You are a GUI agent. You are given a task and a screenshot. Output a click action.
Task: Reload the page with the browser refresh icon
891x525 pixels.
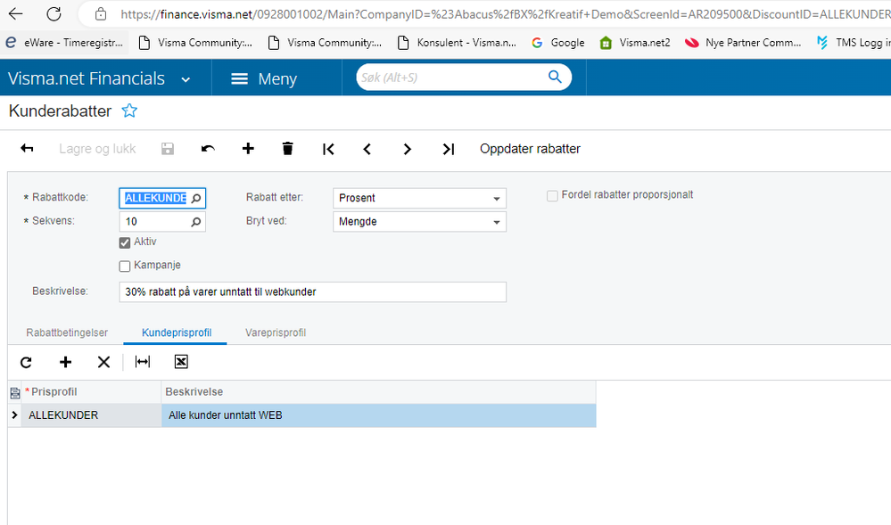pyautogui.click(x=54, y=13)
